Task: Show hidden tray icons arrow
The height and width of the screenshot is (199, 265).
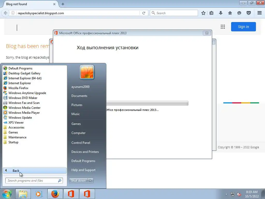Action: [226, 194]
